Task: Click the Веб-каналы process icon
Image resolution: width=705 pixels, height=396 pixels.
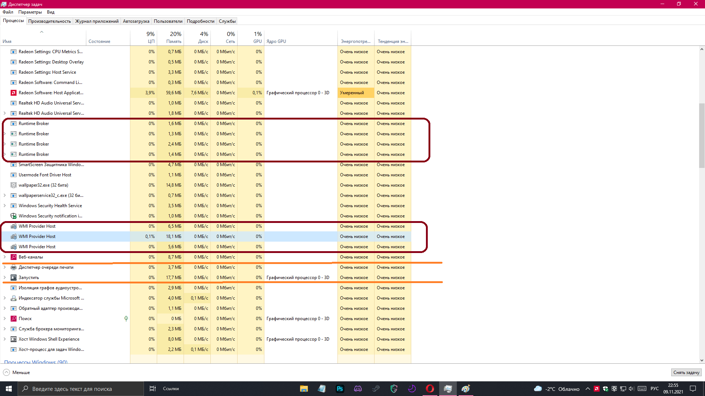Action: 14,257
